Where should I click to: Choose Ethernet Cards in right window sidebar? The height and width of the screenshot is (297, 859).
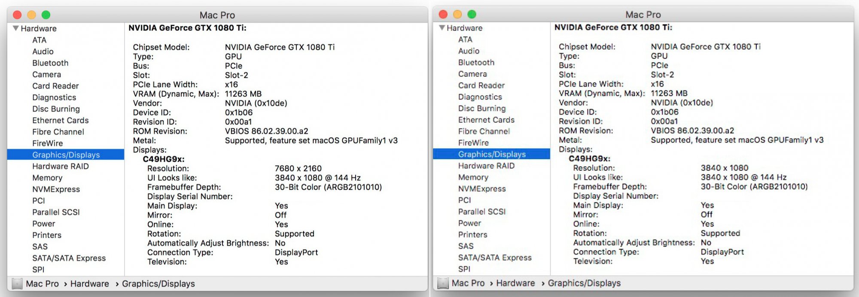[486, 120]
